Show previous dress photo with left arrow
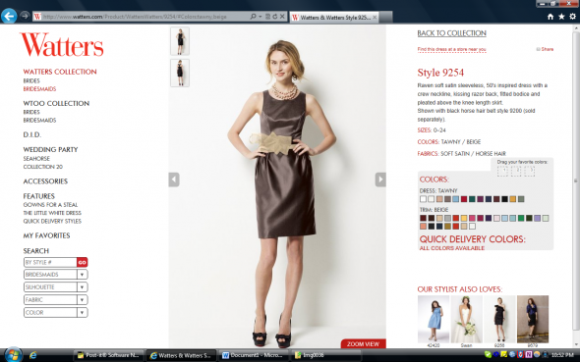Viewport: 580px width, 362px height. pos(174,180)
